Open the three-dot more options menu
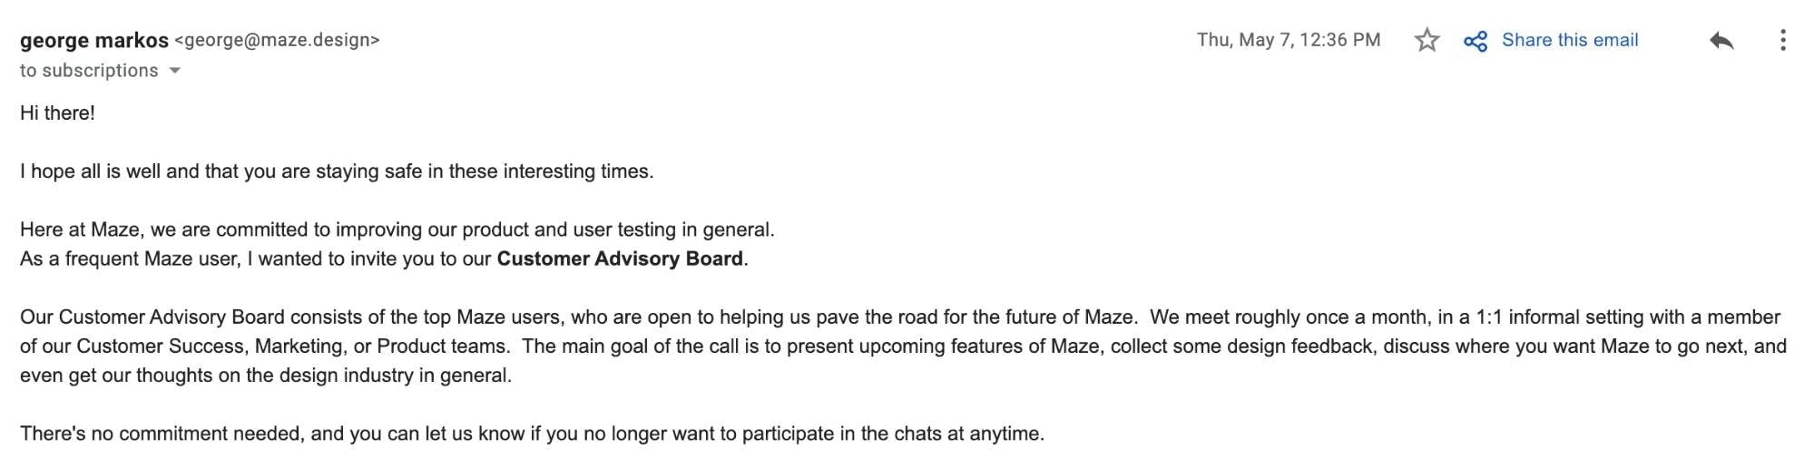 [x=1783, y=40]
